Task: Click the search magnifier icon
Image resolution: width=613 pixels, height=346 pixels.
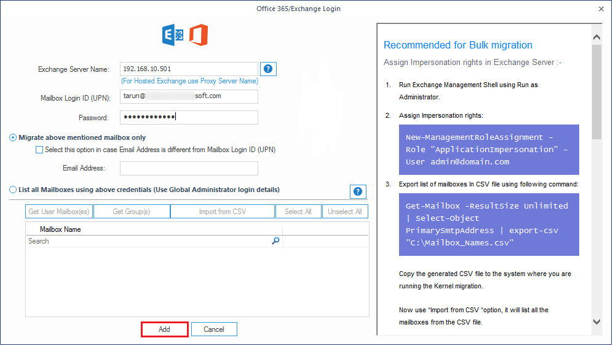Action: pos(275,241)
